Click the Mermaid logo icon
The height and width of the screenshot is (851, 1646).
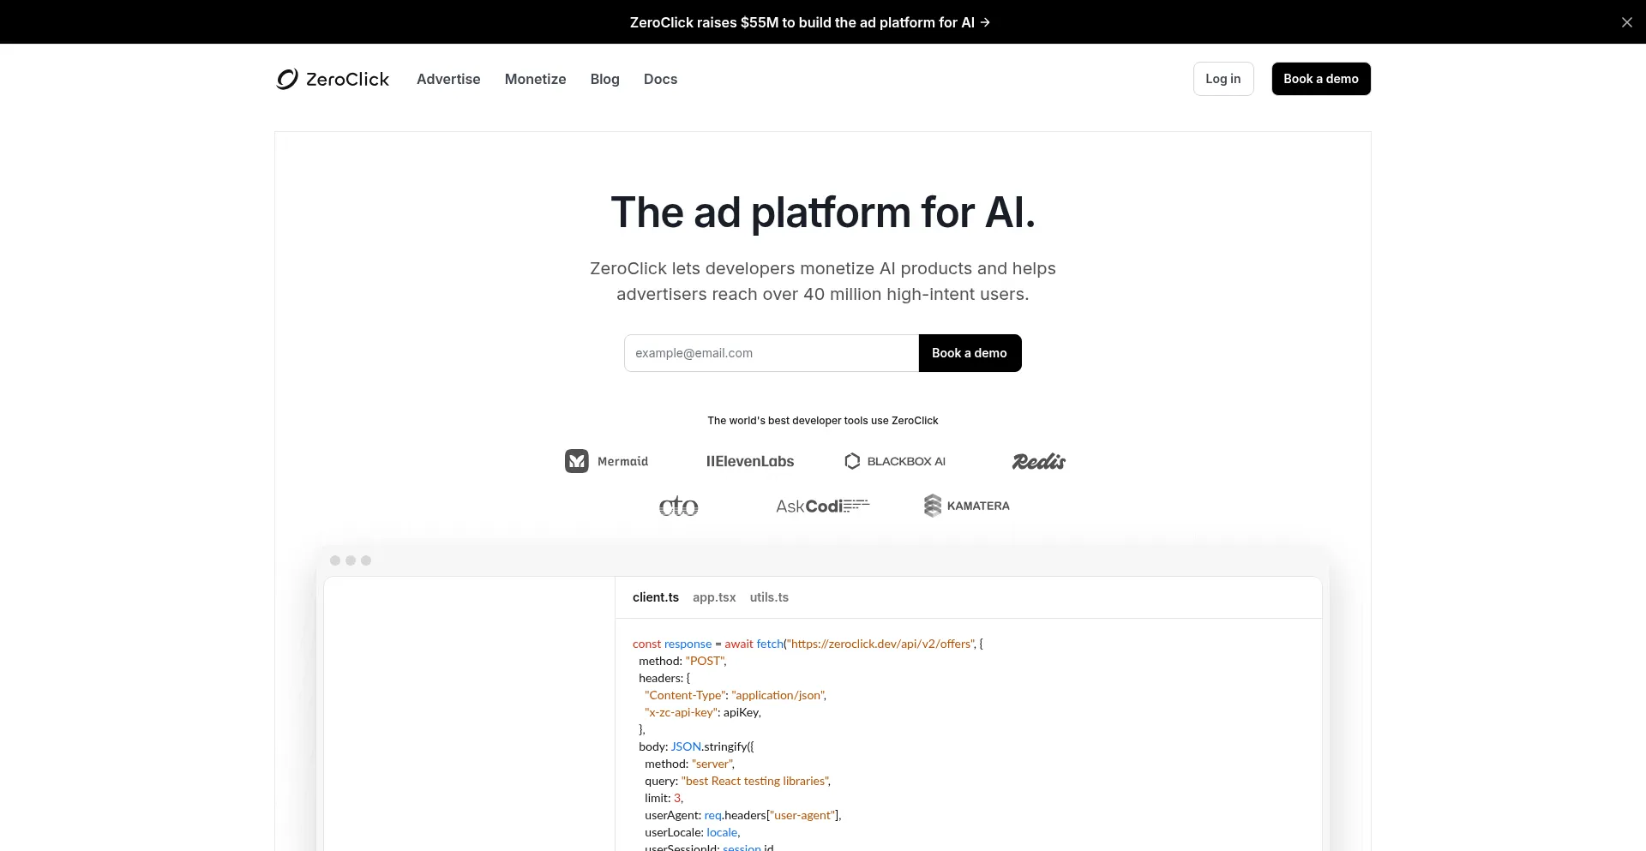tap(577, 461)
